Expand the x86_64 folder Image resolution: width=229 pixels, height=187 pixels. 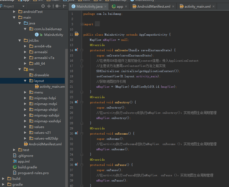25,64
